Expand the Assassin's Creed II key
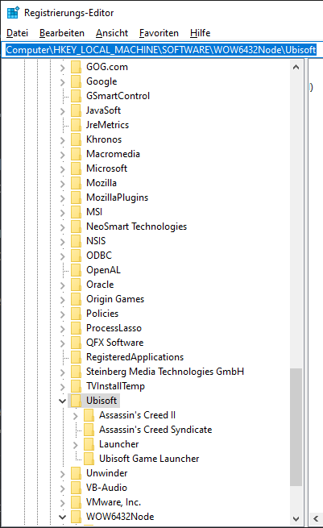 click(x=76, y=416)
